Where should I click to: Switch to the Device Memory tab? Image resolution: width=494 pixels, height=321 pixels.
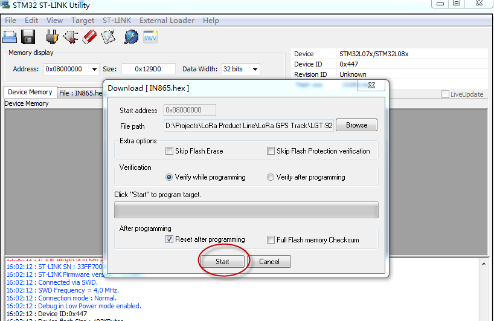[30, 92]
